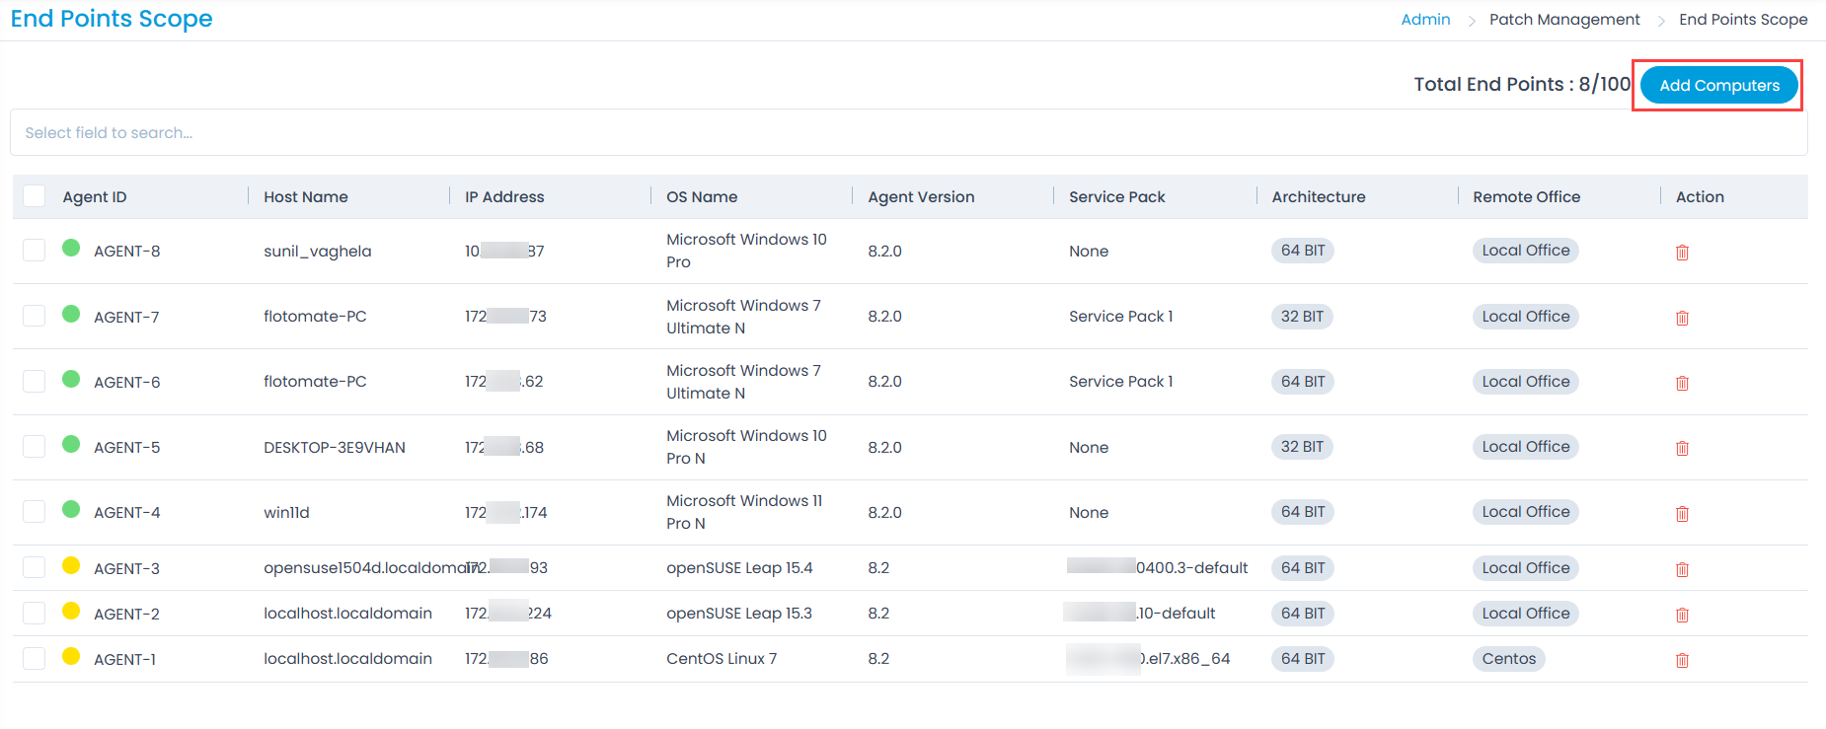Delete the CentOS Linux 7 endpoint
Screen dimensions: 1826x729
1682,660
